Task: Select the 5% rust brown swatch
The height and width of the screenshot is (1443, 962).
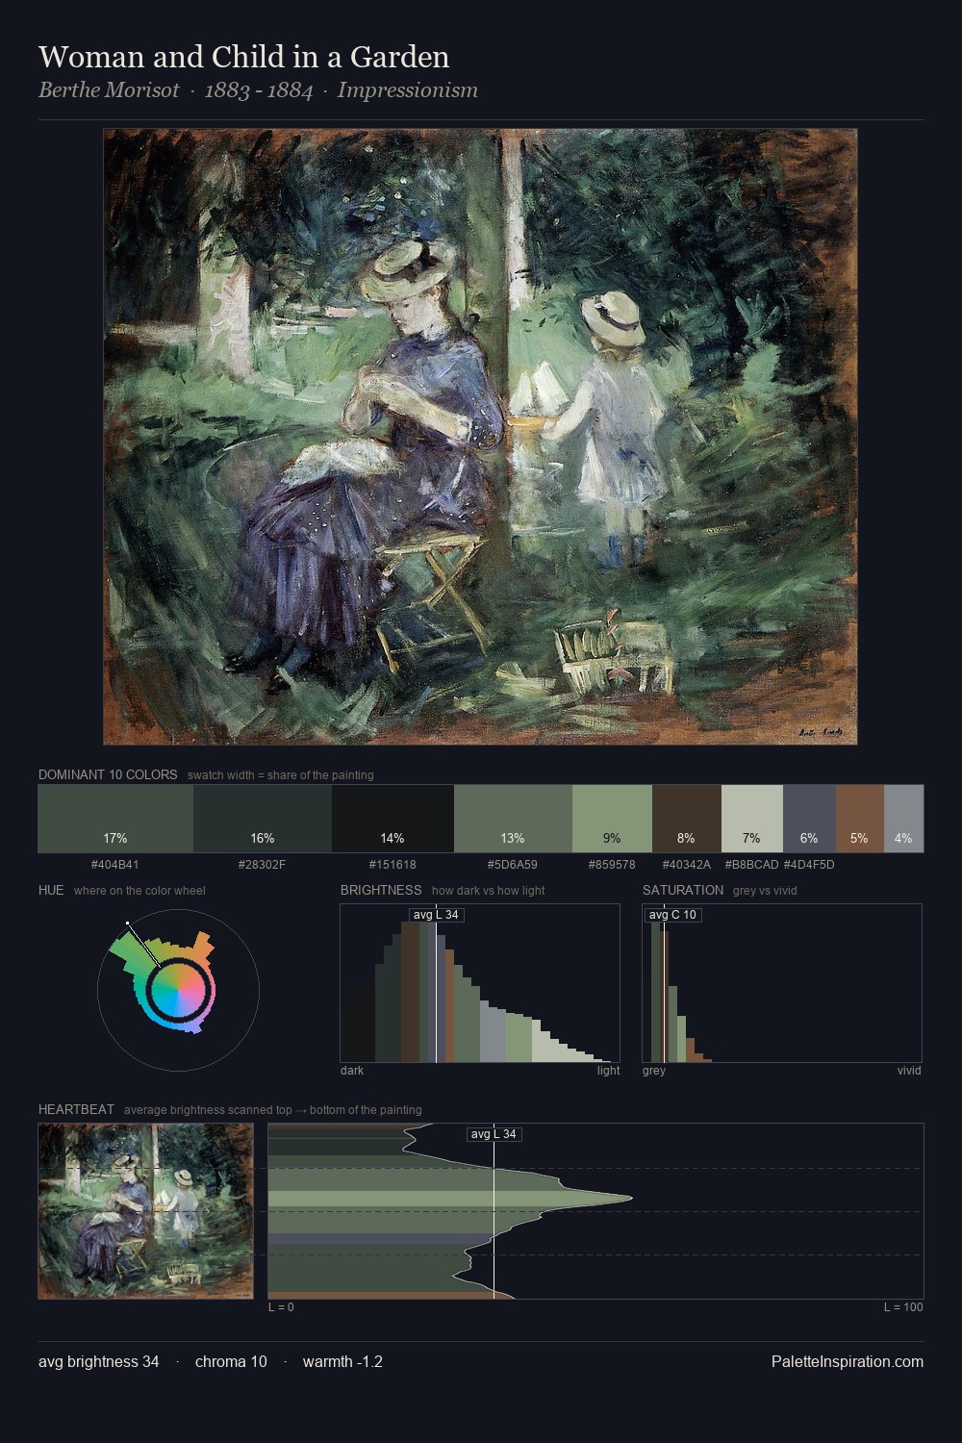Action: 860,819
